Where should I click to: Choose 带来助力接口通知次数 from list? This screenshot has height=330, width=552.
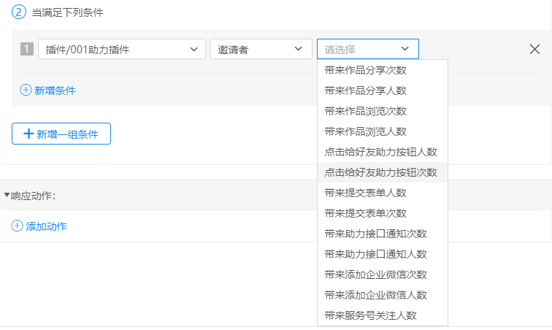click(383, 234)
